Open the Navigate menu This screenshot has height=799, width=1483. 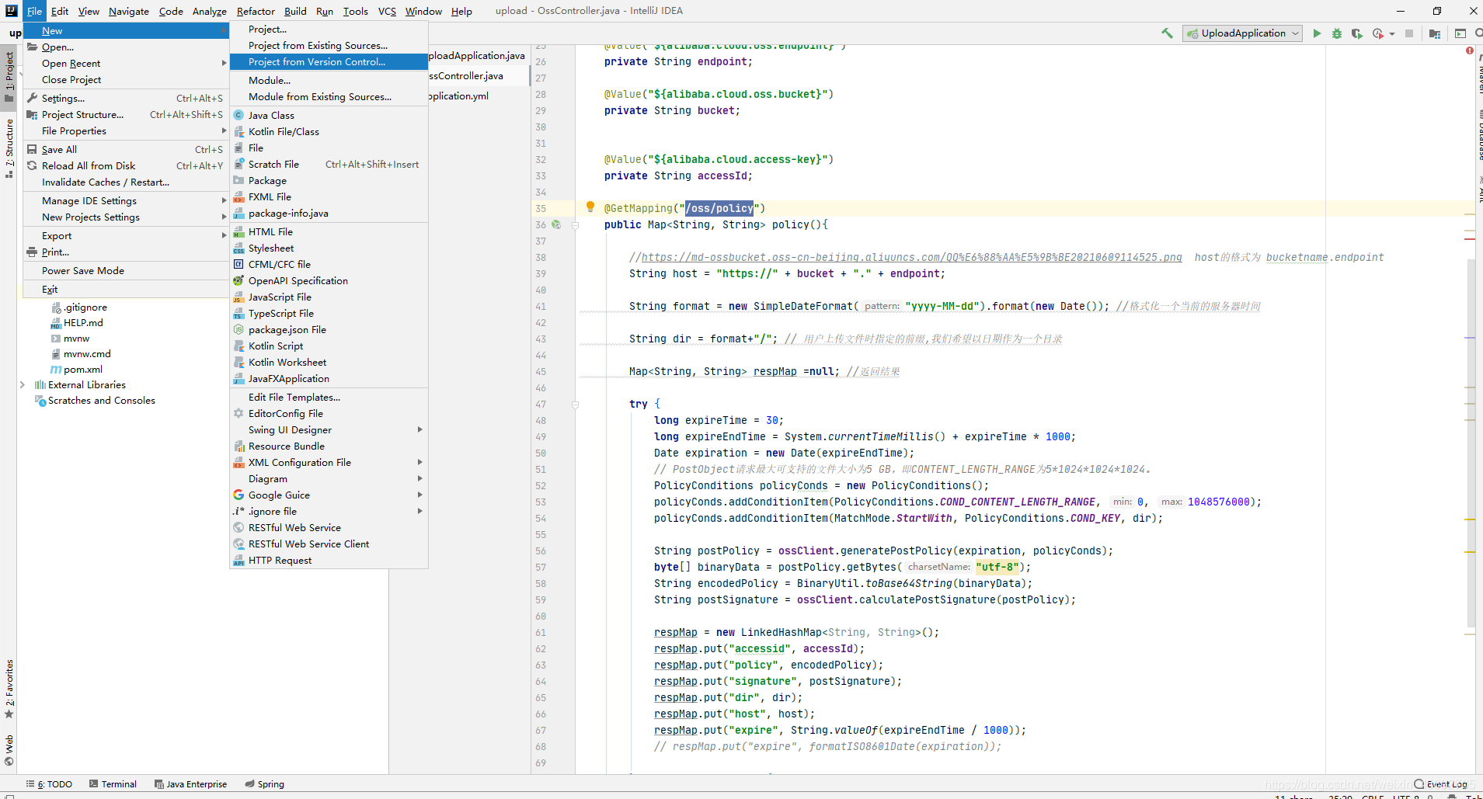click(129, 11)
